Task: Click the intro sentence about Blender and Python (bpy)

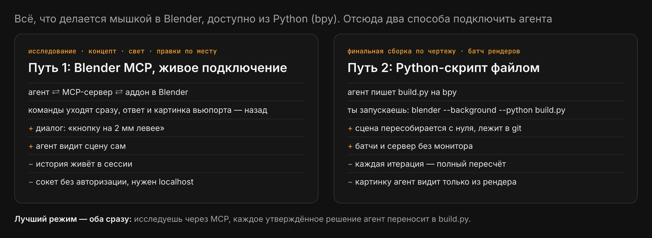Action: [283, 19]
